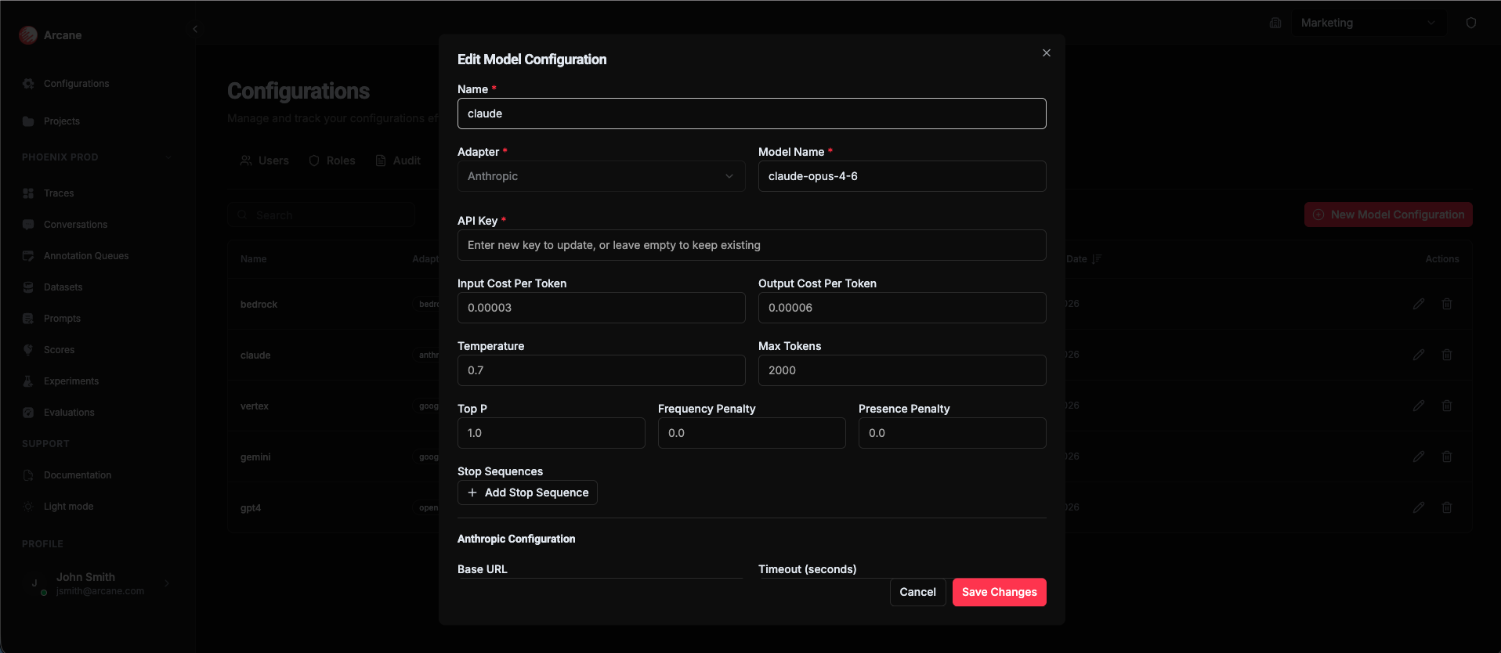Click the Temperature input field
The image size is (1501, 653).
click(x=601, y=370)
